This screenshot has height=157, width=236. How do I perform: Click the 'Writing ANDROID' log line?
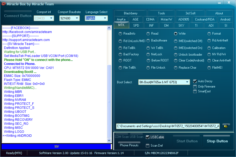click(17, 136)
